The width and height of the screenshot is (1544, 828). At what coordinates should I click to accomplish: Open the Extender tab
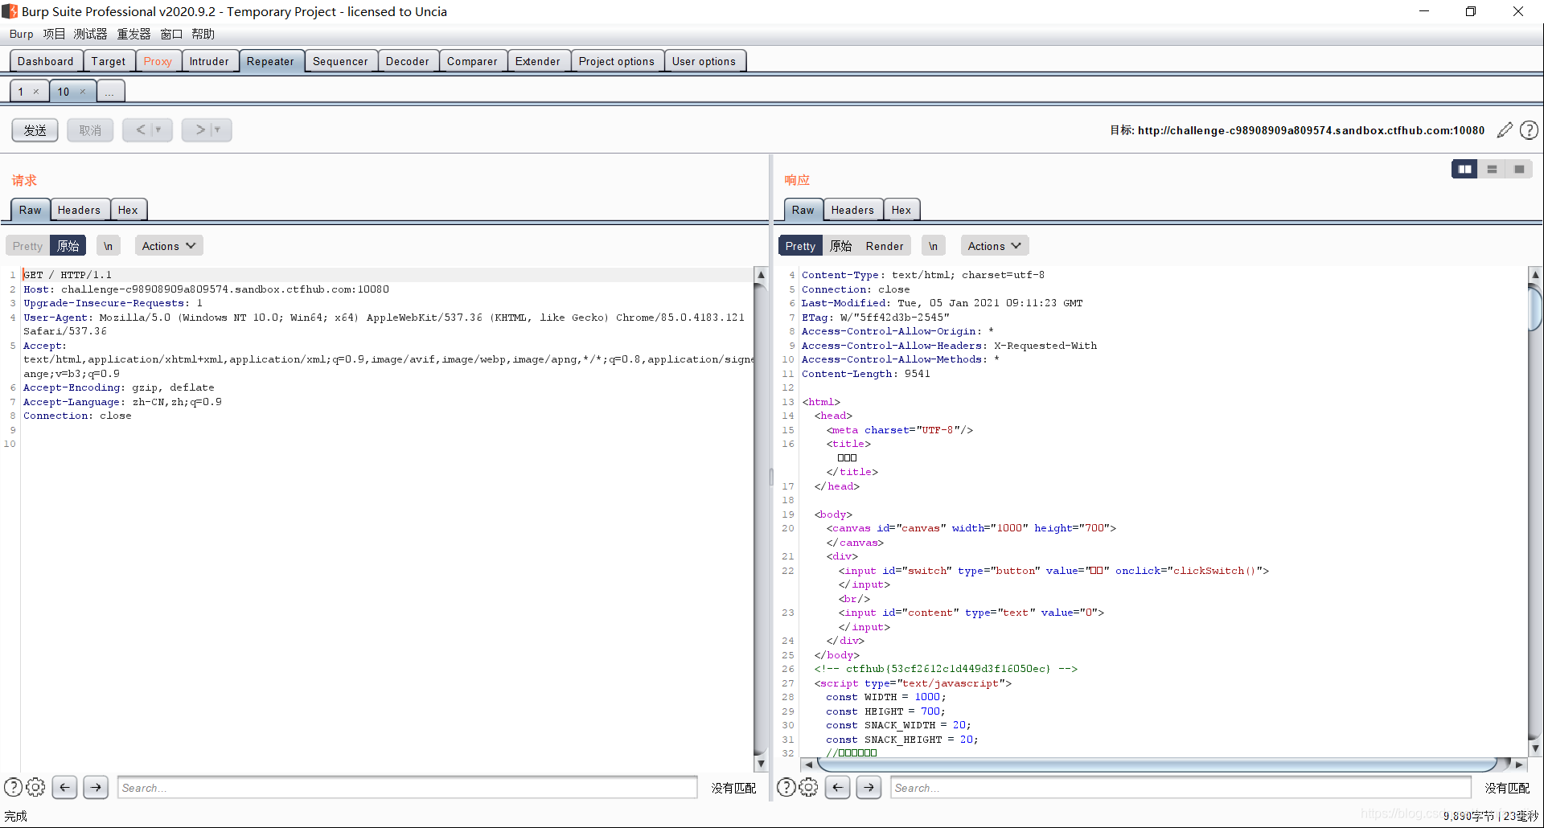click(x=538, y=61)
